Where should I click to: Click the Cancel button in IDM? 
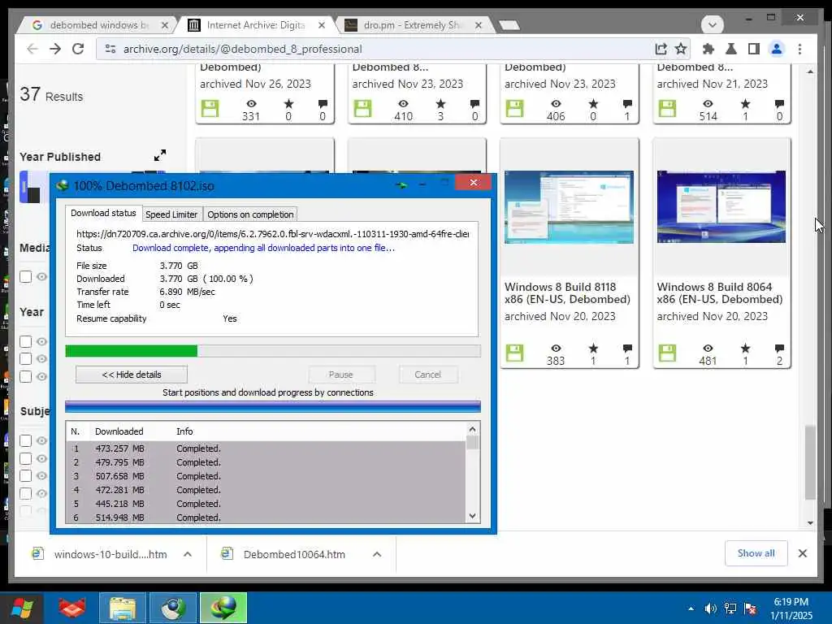tap(427, 375)
